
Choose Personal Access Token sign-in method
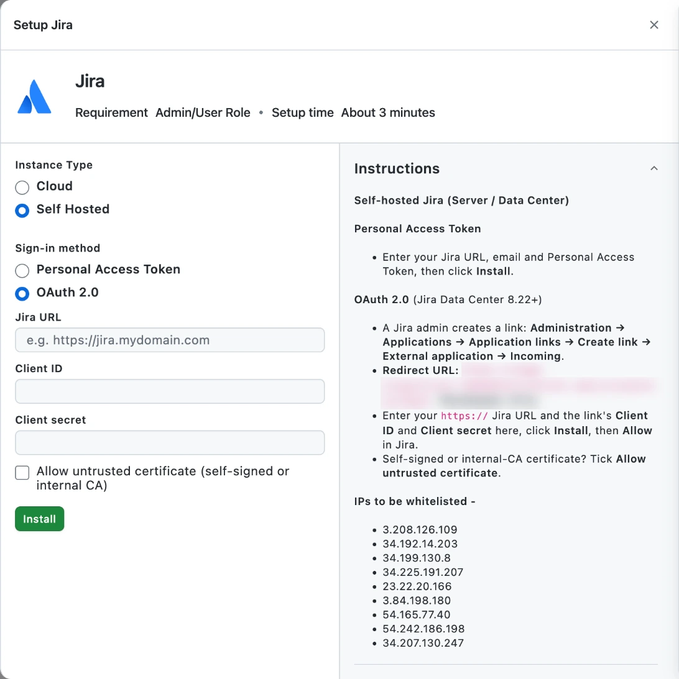click(22, 270)
